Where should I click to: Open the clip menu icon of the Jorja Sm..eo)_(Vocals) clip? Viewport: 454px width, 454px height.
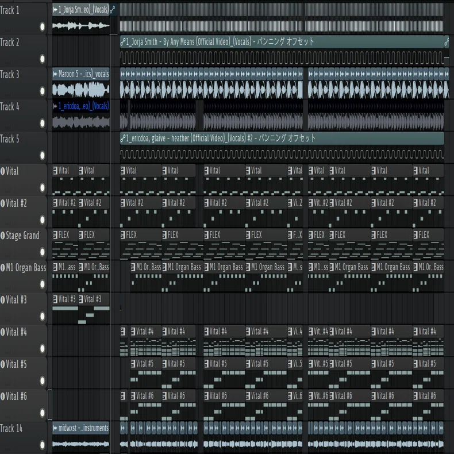pyautogui.click(x=55, y=10)
